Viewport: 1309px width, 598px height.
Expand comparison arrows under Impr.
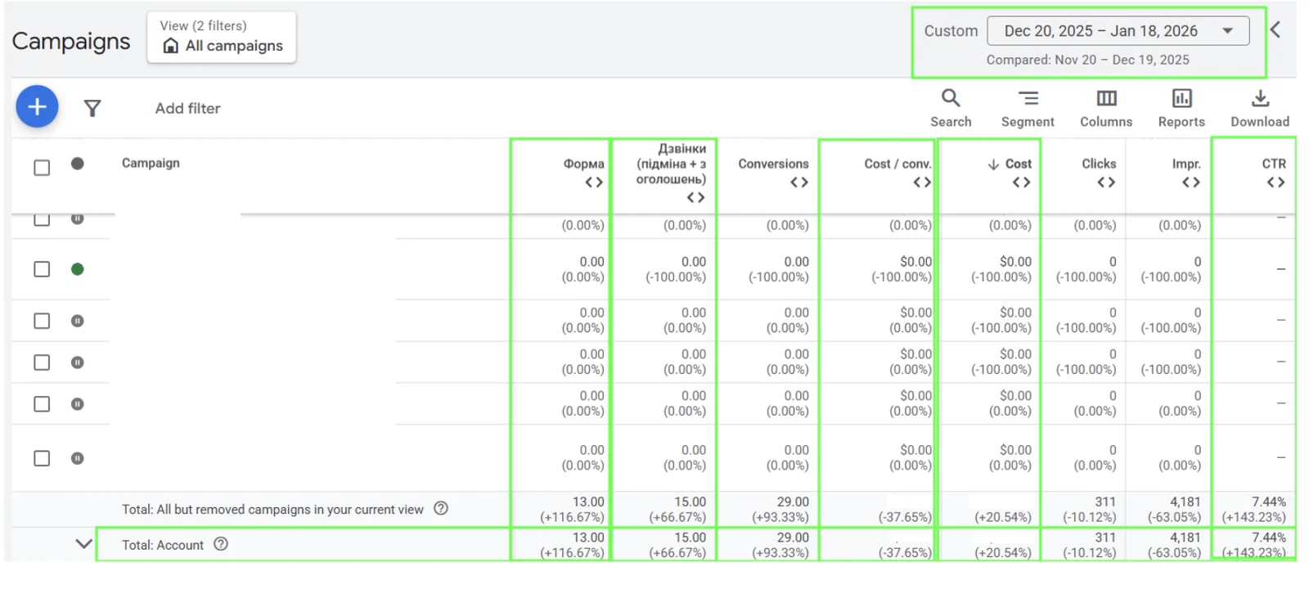tap(1191, 182)
